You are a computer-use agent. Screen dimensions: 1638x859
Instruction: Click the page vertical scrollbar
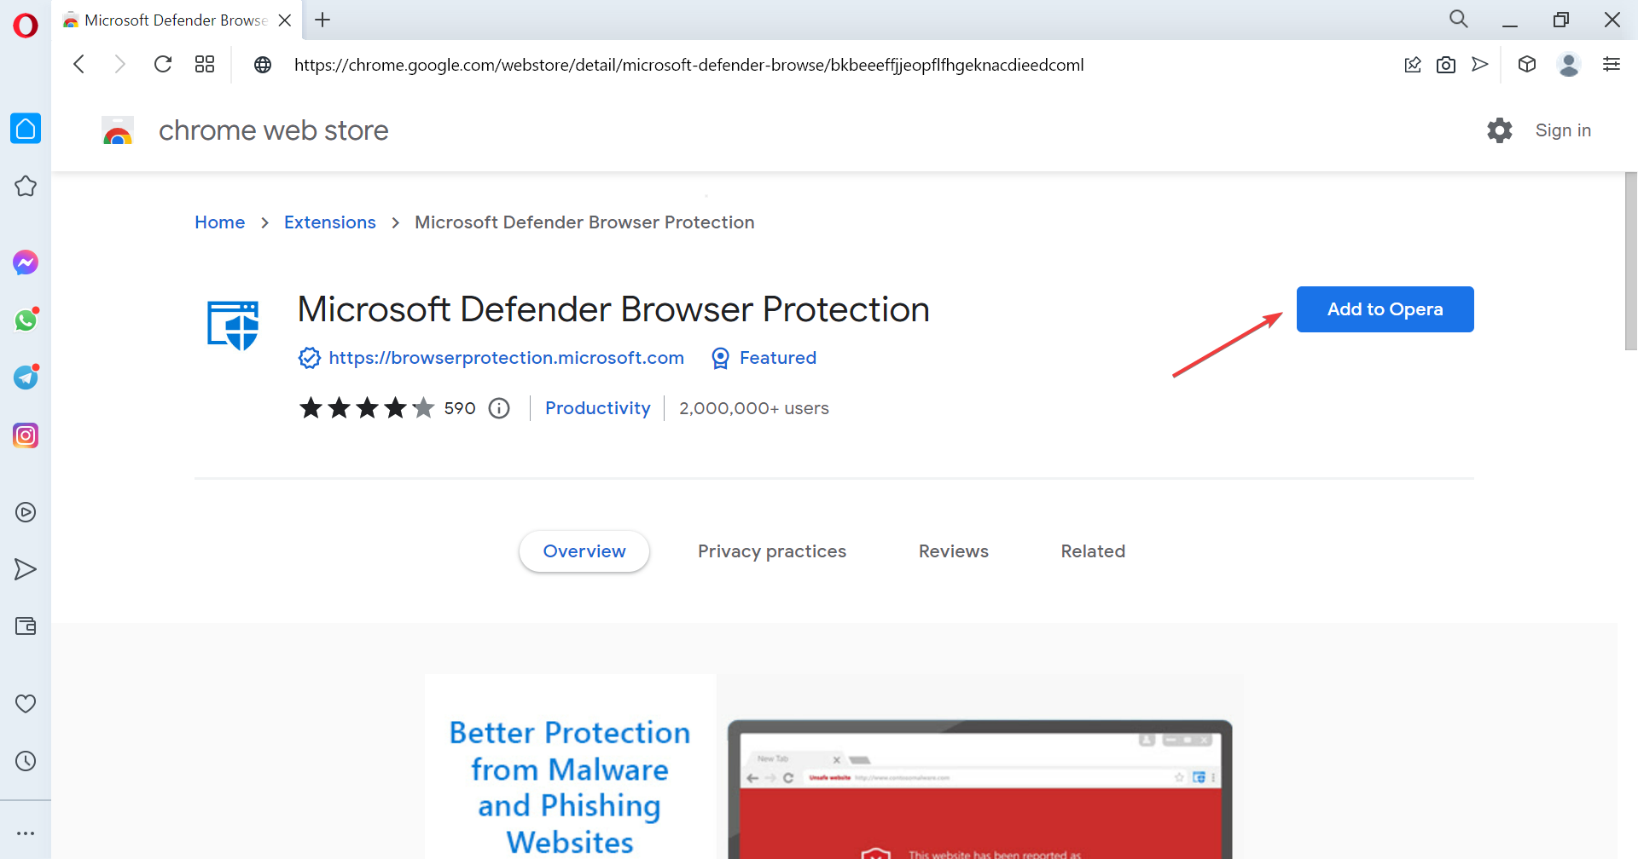tap(1630, 261)
